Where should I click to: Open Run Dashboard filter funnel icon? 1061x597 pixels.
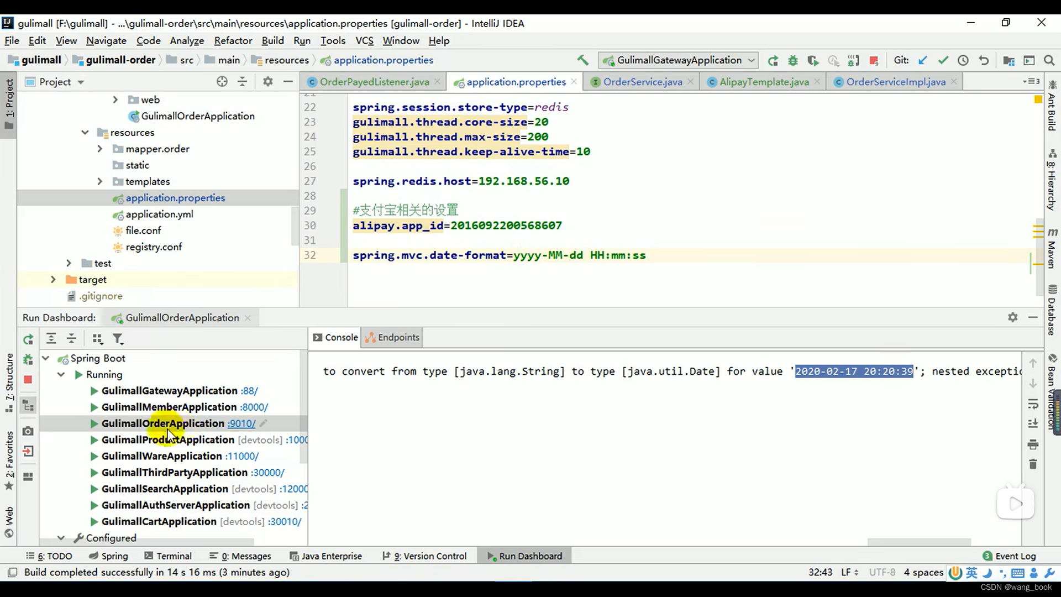(118, 339)
